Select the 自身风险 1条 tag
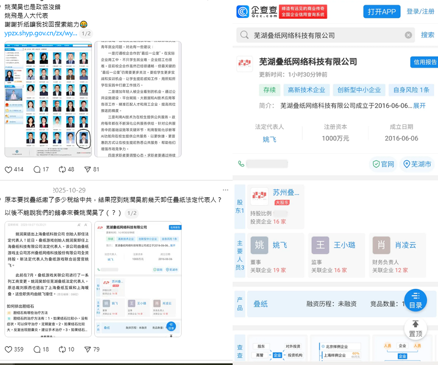438x365 pixels. 411,90
